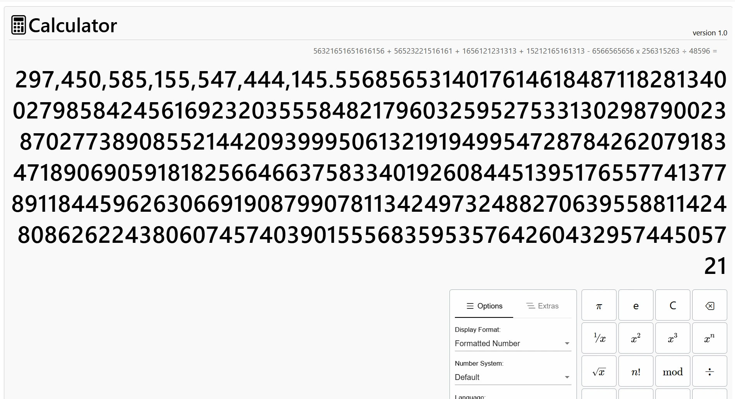This screenshot has width=735, height=399.
Task: Click the Calculator title heading
Action: point(73,26)
